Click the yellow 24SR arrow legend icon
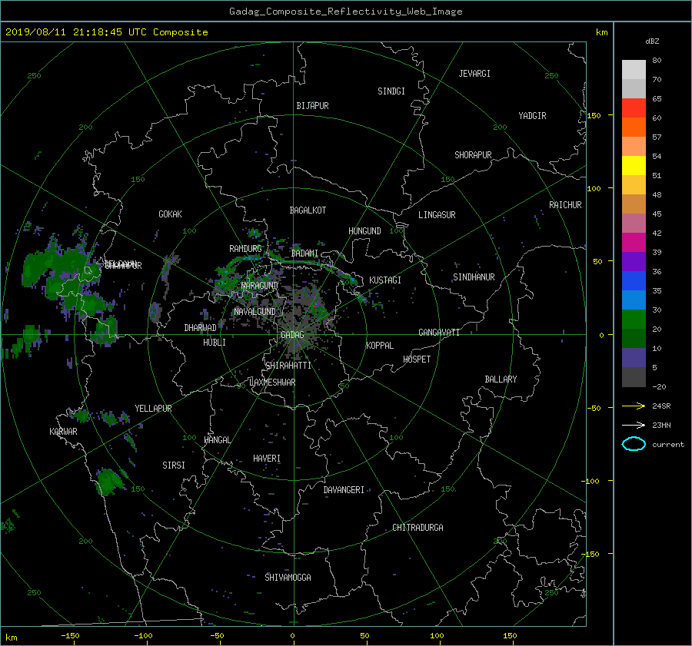The height and width of the screenshot is (646, 692). pyautogui.click(x=634, y=406)
